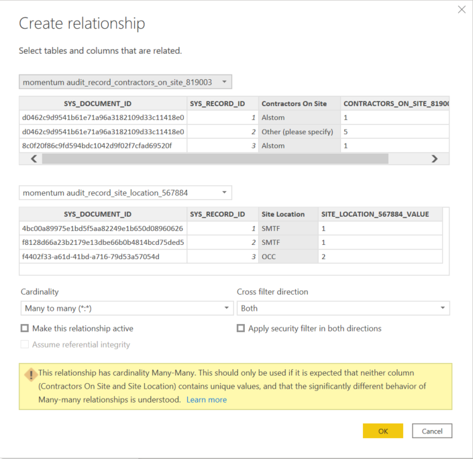The height and width of the screenshot is (459, 473).
Task: Click the value 5 cell in contractors table
Action: pyautogui.click(x=395, y=132)
